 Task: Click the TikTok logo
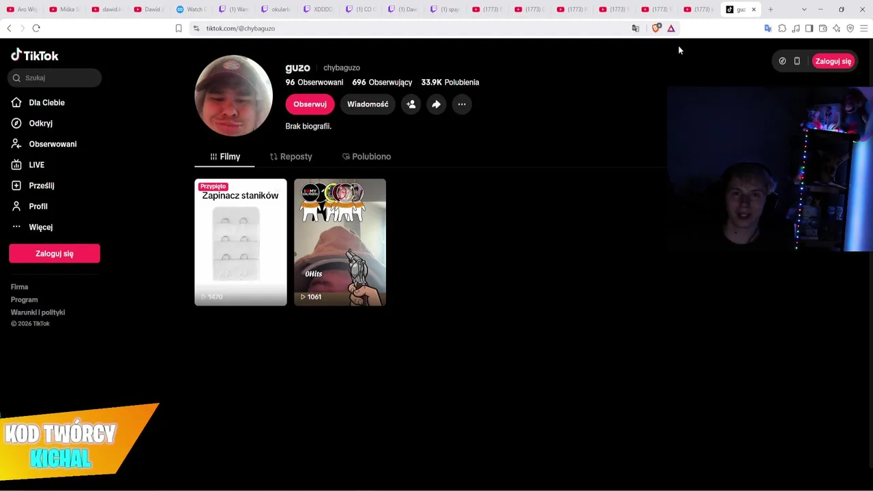(x=35, y=55)
